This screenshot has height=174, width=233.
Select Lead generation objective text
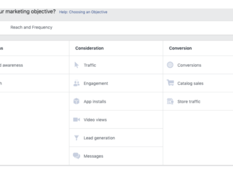(x=99, y=138)
